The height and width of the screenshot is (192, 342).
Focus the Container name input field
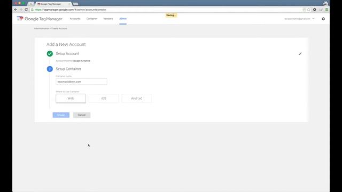[x=81, y=82]
